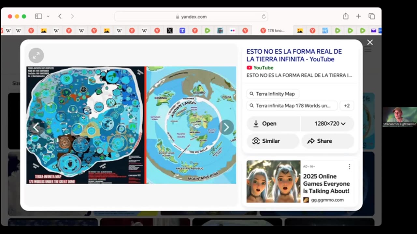Select the '178 kno...' tab
417x234 pixels.
tap(273, 31)
